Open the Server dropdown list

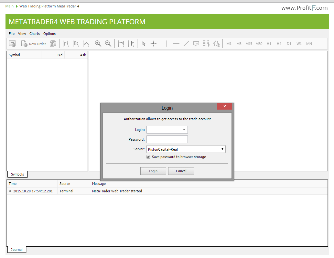[186, 149]
